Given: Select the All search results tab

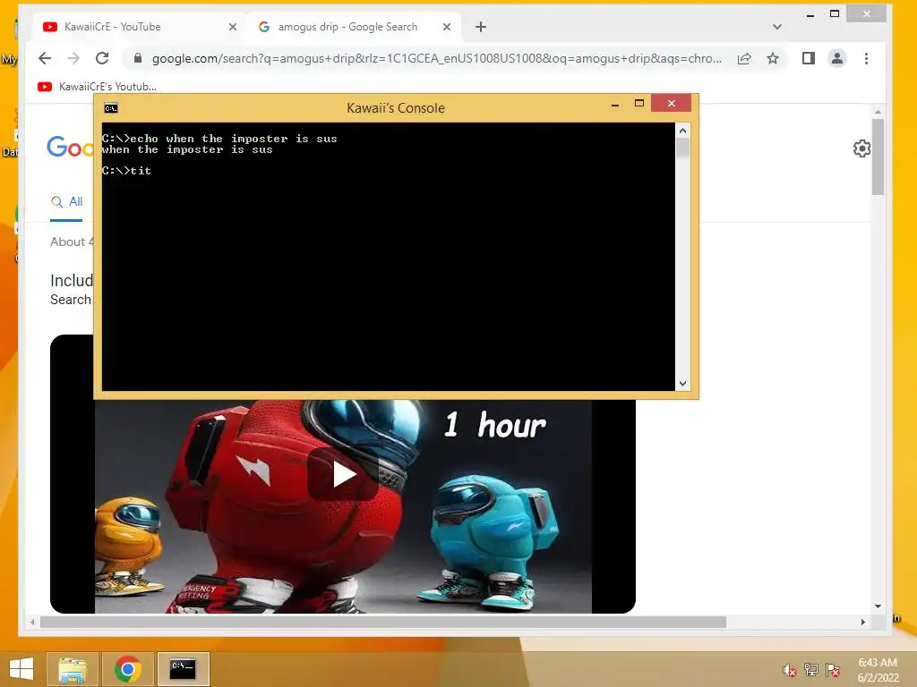Looking at the screenshot, I should click(x=66, y=202).
